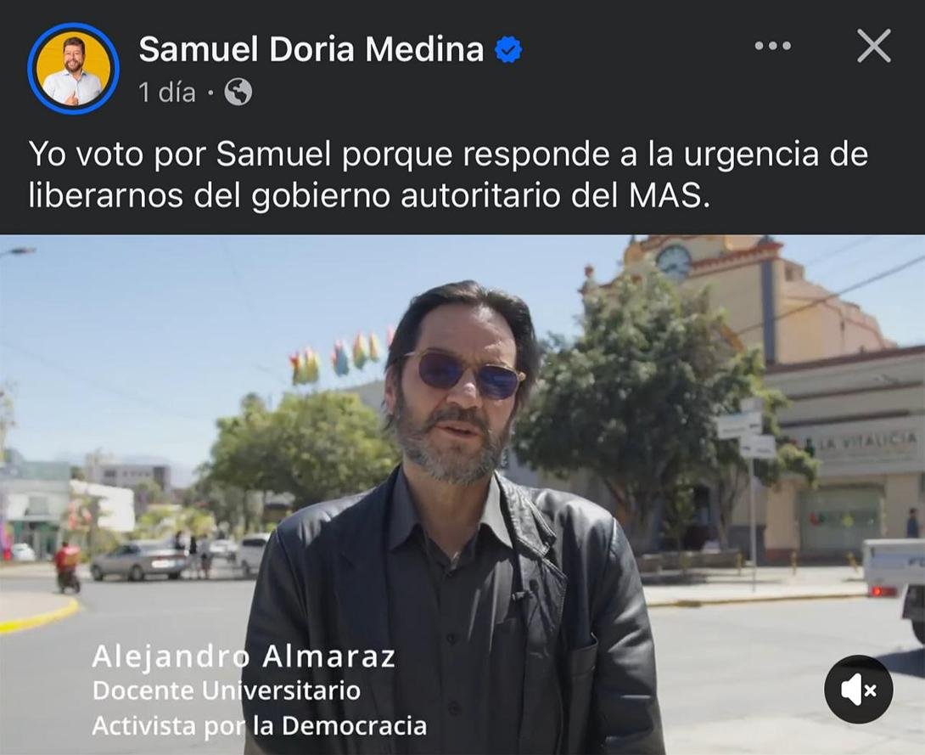Viewport: 925px width, 755px height.
Task: Click the globe public audience icon
Action: tap(238, 92)
